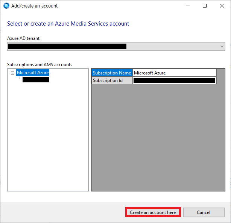Click the application icon in title bar
231x223 pixels.
click(x=6, y=6)
